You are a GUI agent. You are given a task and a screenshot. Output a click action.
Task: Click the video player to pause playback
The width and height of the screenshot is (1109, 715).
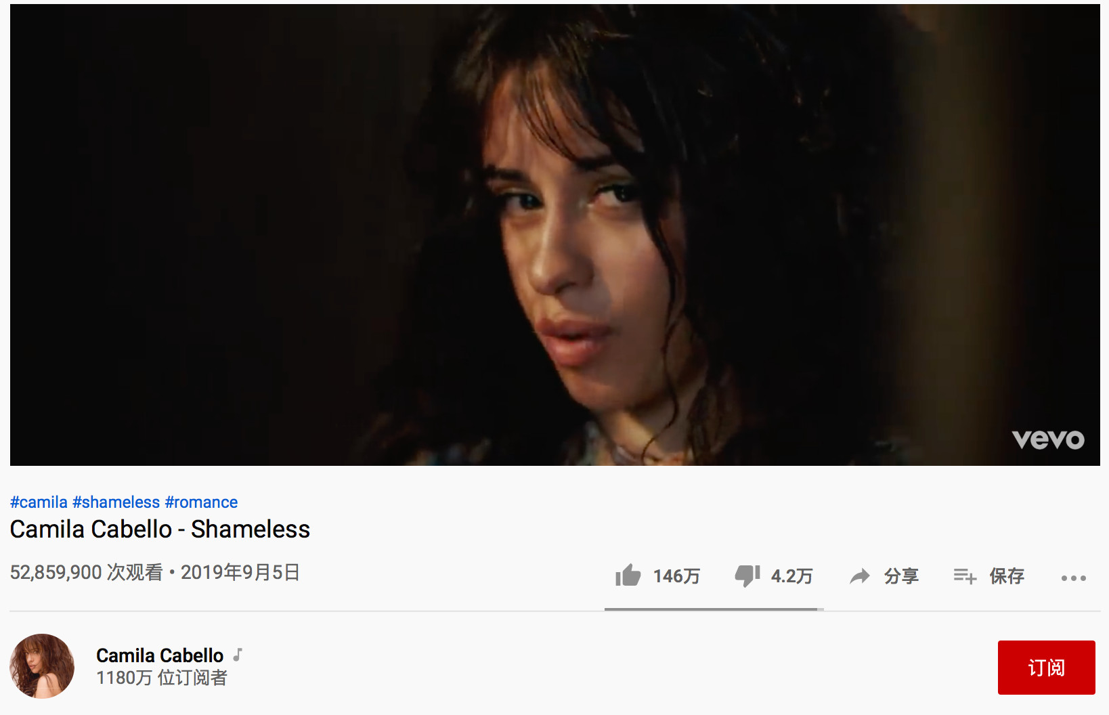click(555, 235)
